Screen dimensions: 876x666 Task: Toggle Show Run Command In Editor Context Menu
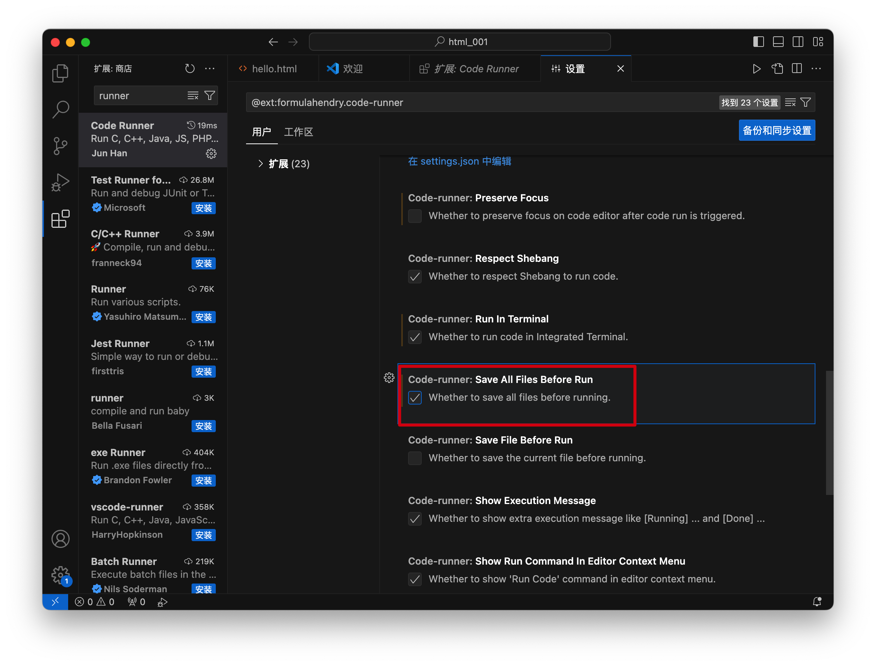415,580
